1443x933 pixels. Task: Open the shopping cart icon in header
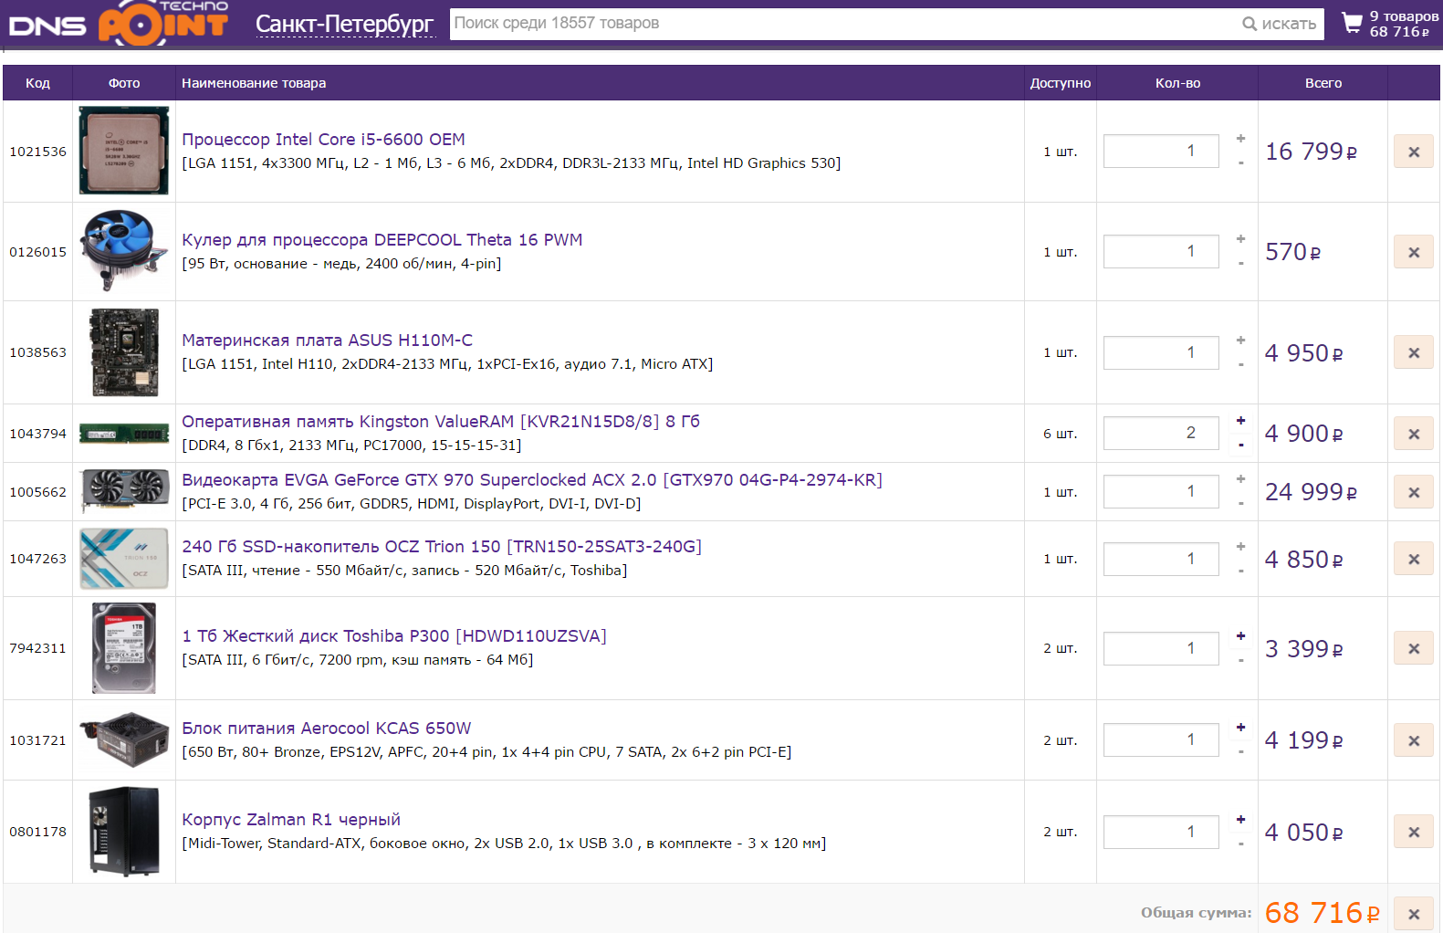coord(1352,23)
